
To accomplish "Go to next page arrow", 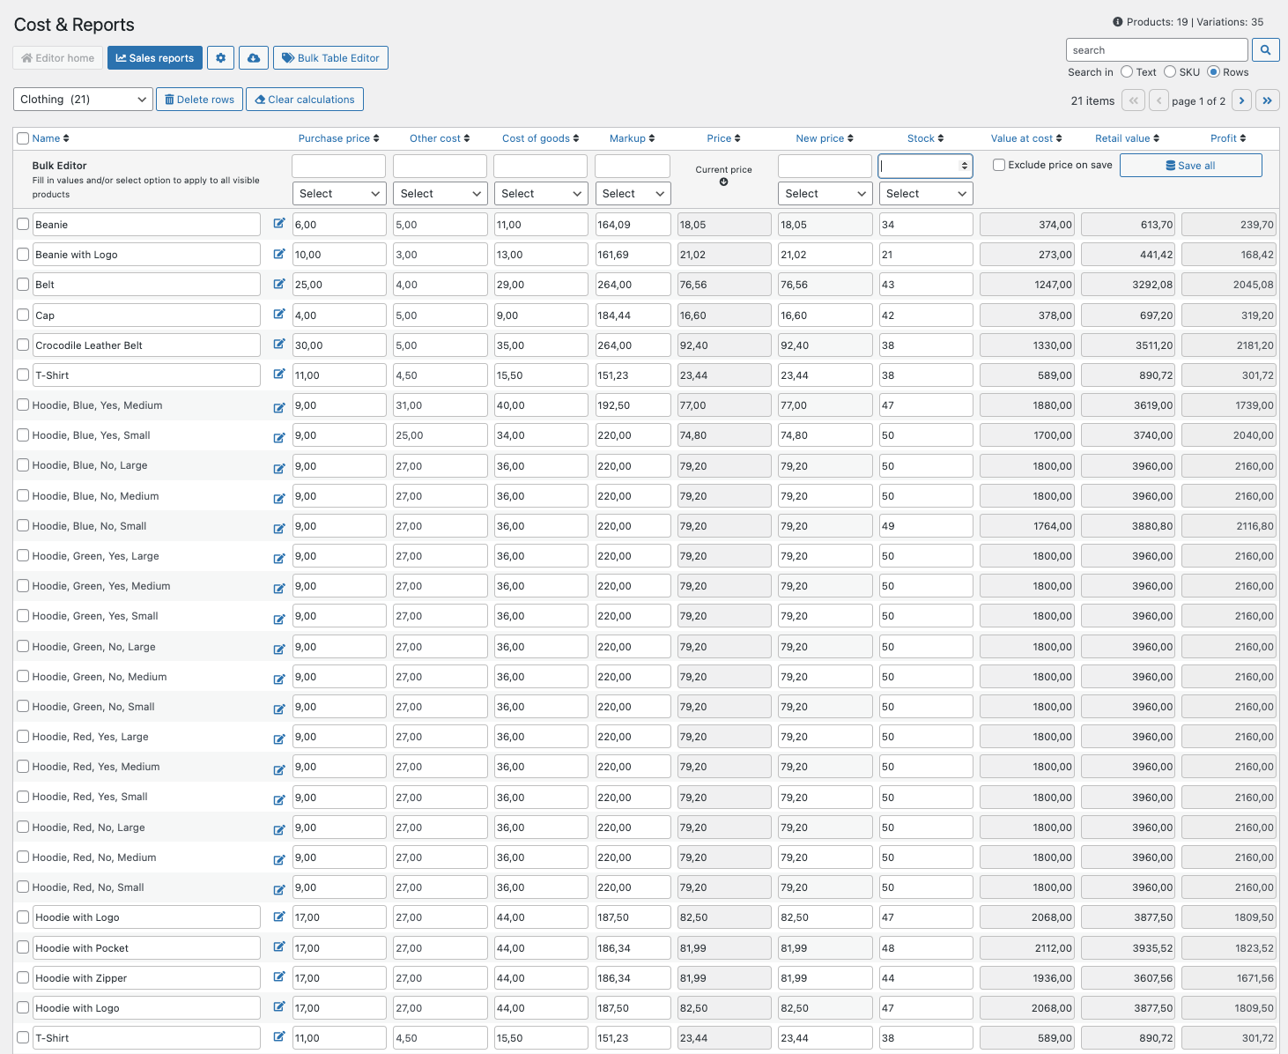I will pyautogui.click(x=1241, y=100).
